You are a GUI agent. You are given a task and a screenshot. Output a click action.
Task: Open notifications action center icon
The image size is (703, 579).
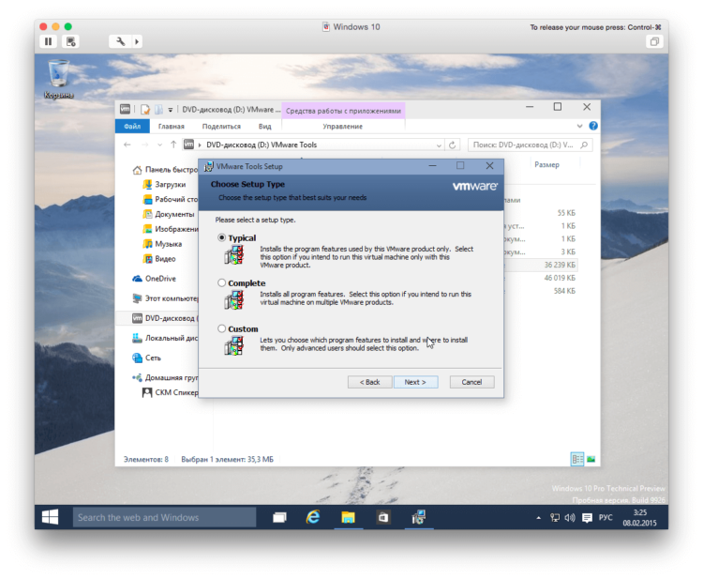click(x=587, y=517)
